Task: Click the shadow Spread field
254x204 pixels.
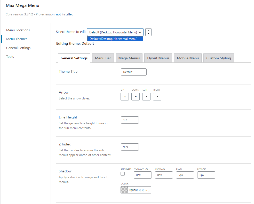Action: point(206,175)
